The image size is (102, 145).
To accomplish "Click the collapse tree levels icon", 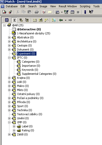I will (x=21, y=20).
